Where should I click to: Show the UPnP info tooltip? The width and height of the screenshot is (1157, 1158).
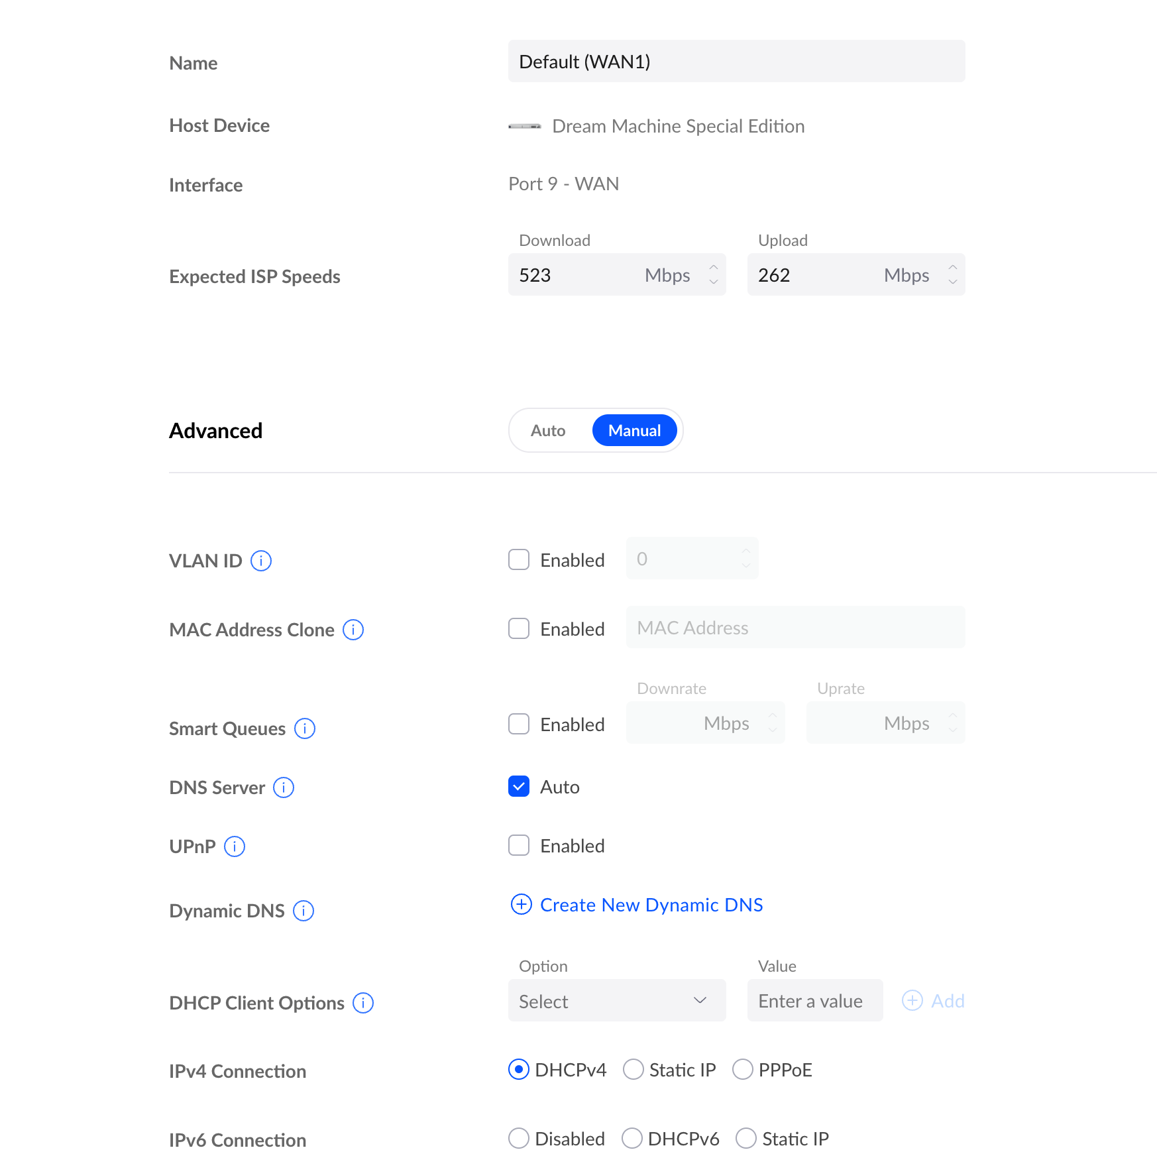[x=235, y=846]
